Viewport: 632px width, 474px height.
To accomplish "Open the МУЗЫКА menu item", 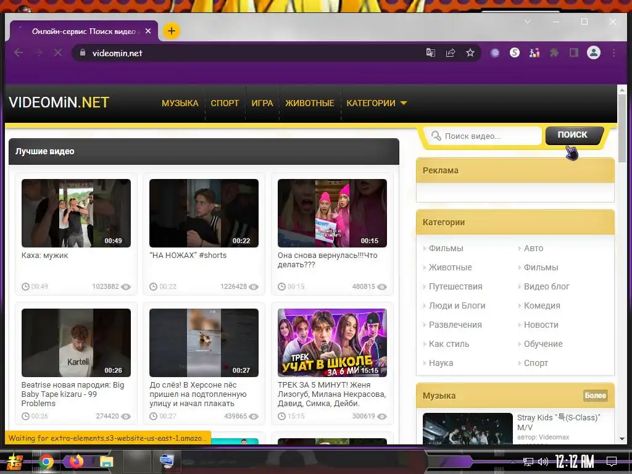I will click(180, 103).
